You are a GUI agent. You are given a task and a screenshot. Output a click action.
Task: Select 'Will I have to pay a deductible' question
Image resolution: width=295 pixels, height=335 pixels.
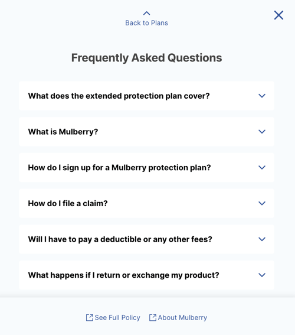120,239
